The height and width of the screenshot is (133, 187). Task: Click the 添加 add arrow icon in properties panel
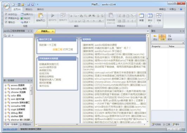tap(155, 36)
